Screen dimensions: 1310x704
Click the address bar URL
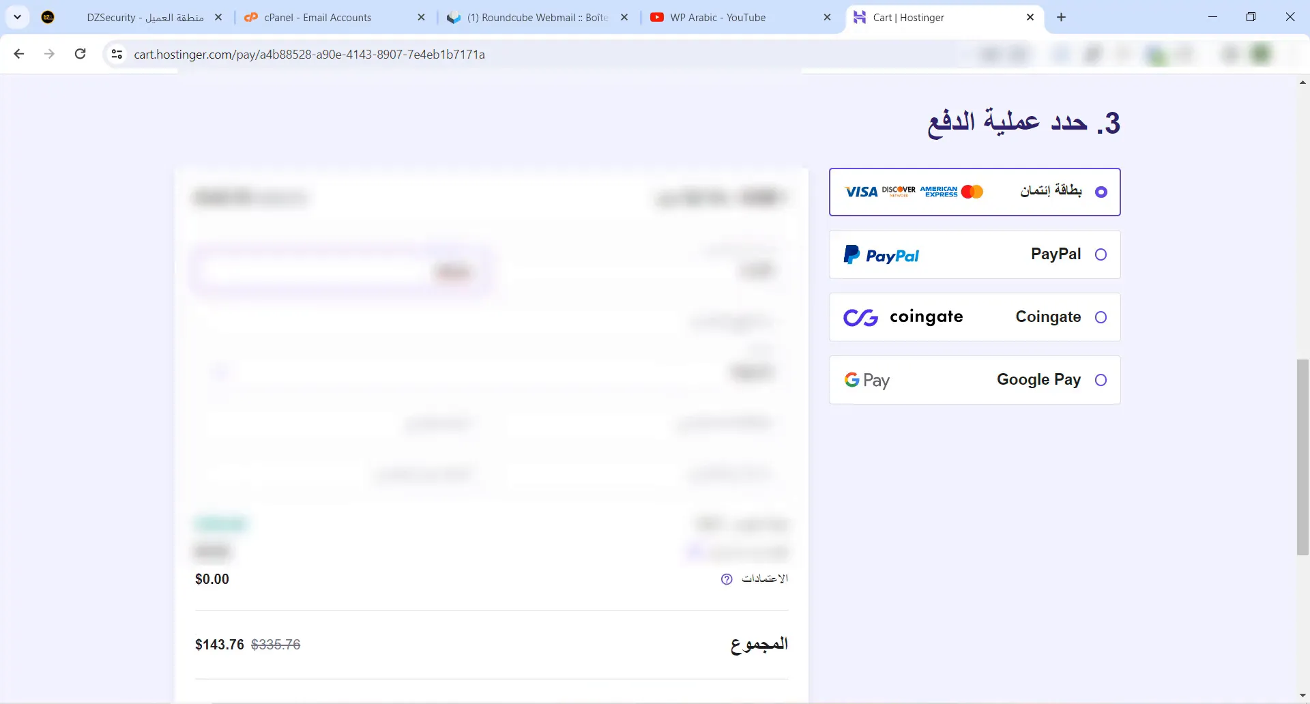tap(309, 55)
